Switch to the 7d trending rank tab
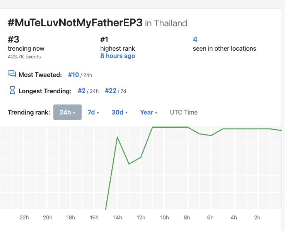Screen dimensions: 285x231 click(x=93, y=112)
